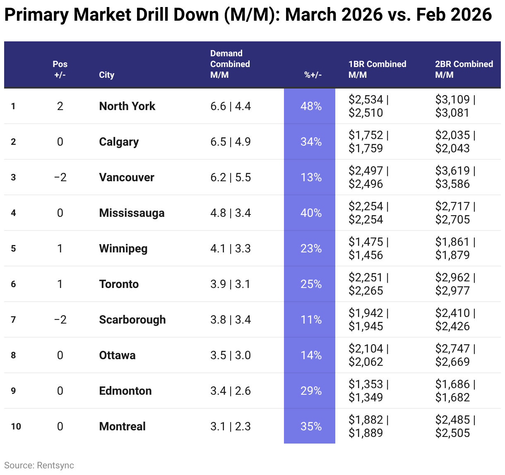Select the 1BR Combined M/M header

point(377,70)
